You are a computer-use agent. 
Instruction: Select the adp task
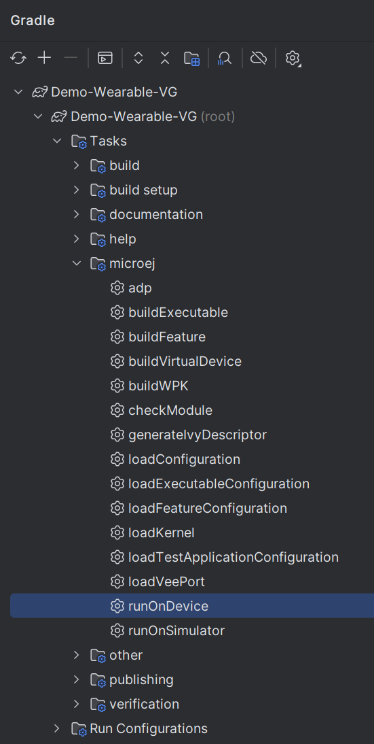point(140,288)
